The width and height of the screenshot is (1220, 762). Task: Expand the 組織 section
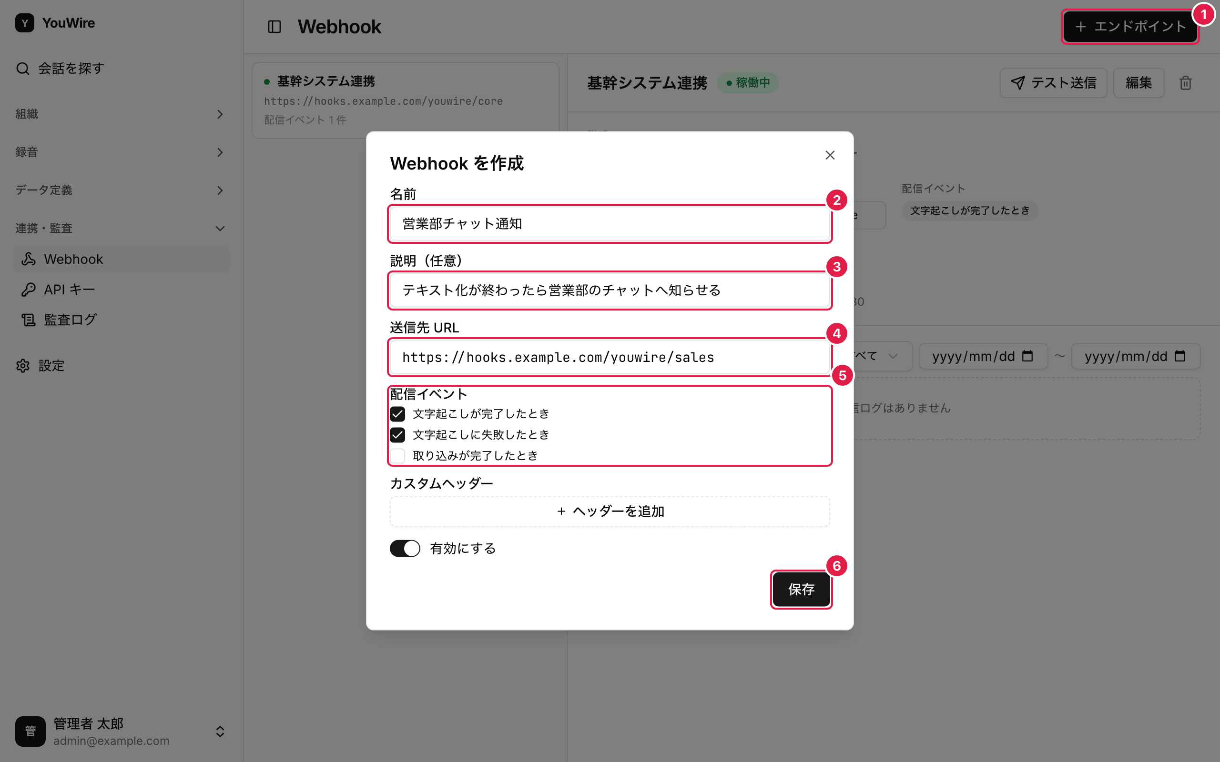120,114
